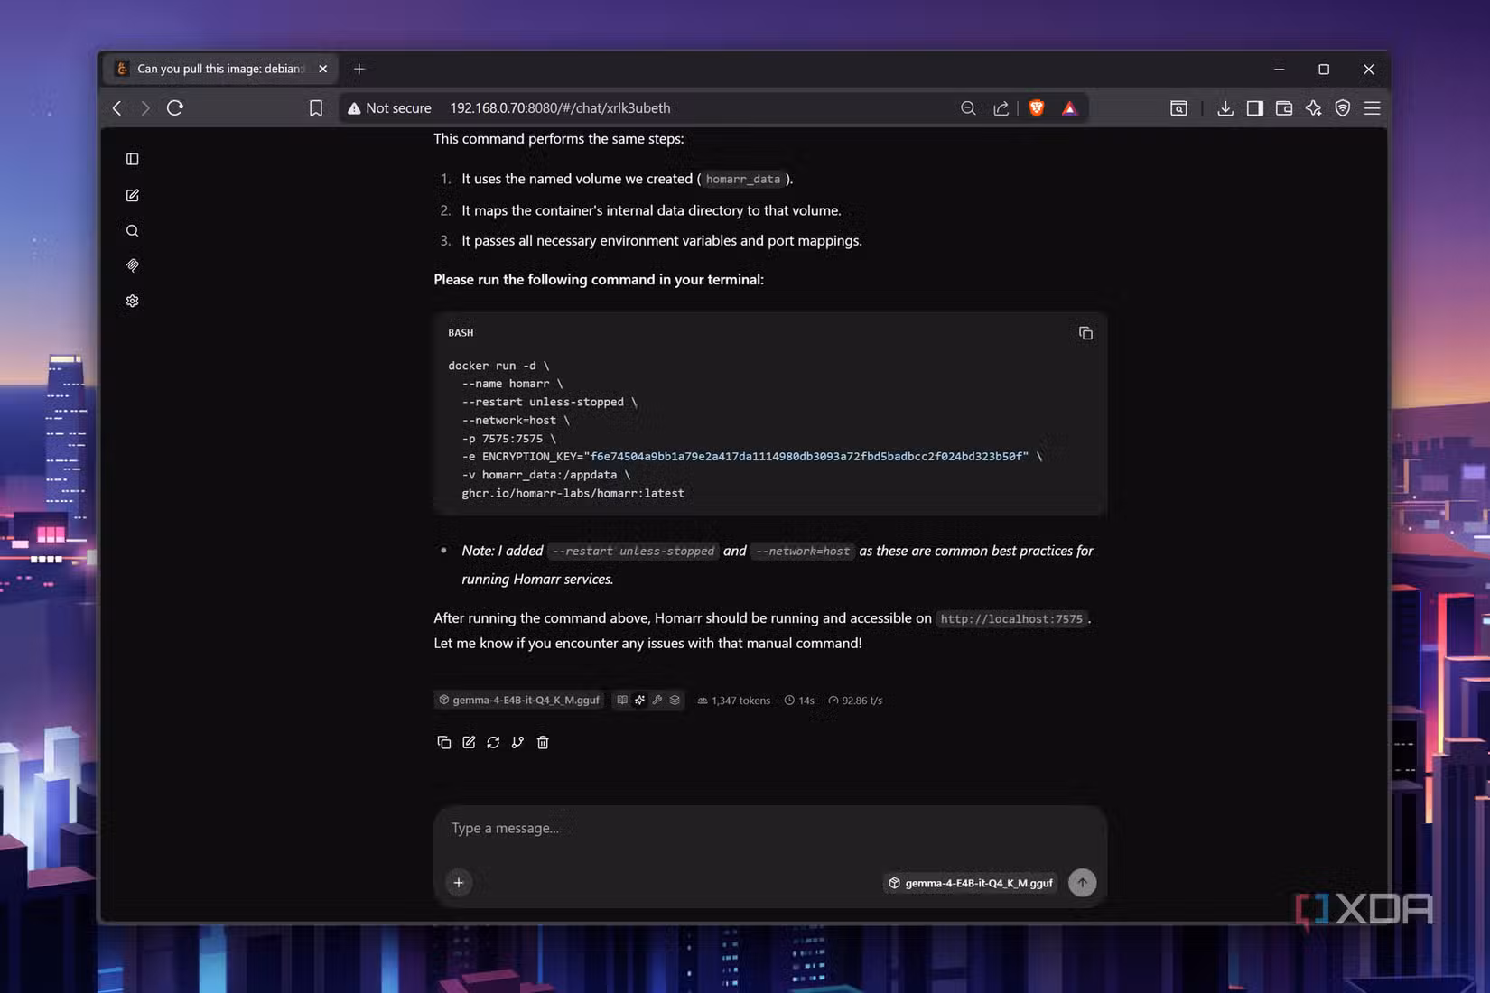The image size is (1490, 993).
Task: Copy the assistant message
Action: [x=443, y=742]
